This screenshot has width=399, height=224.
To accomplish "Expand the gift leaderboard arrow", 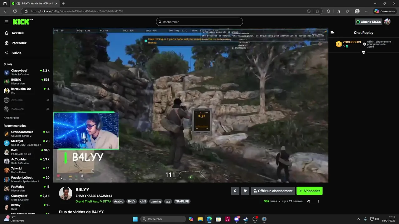I will [x=363, y=53].
